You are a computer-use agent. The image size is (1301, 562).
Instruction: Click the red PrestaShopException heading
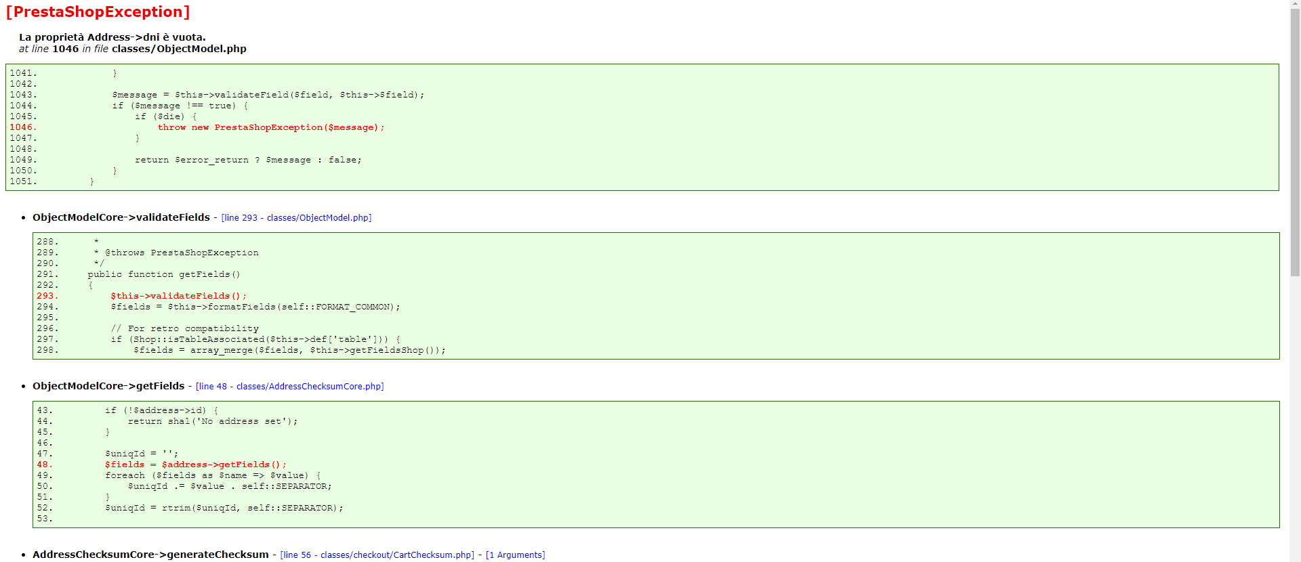click(x=98, y=12)
